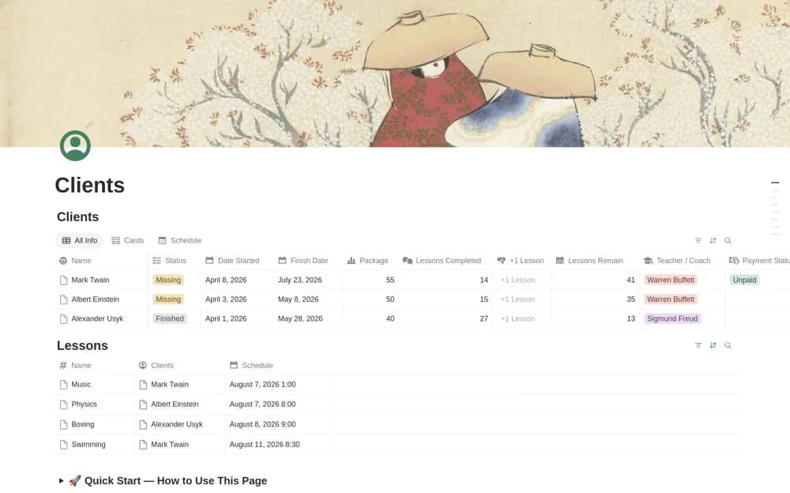Click icon of Teacher / Coach column
790x493 pixels.
[x=648, y=261]
